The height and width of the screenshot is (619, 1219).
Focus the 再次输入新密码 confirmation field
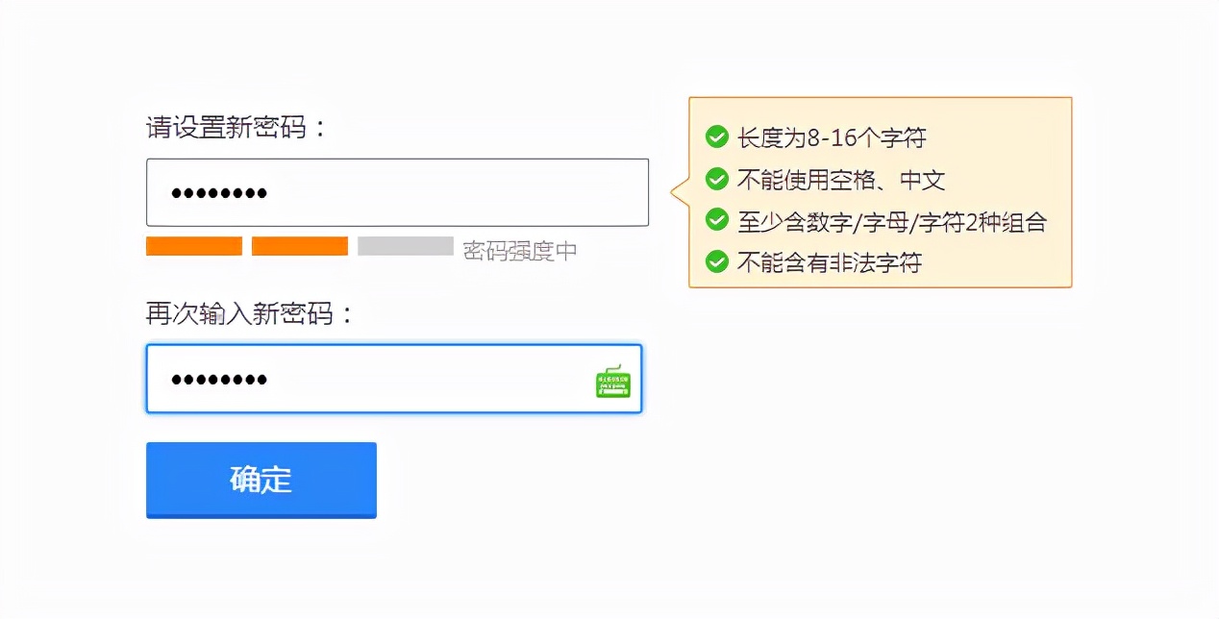394,379
